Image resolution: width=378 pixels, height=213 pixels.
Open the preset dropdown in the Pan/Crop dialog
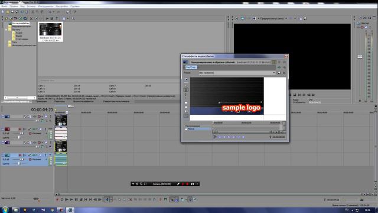[x=274, y=73]
